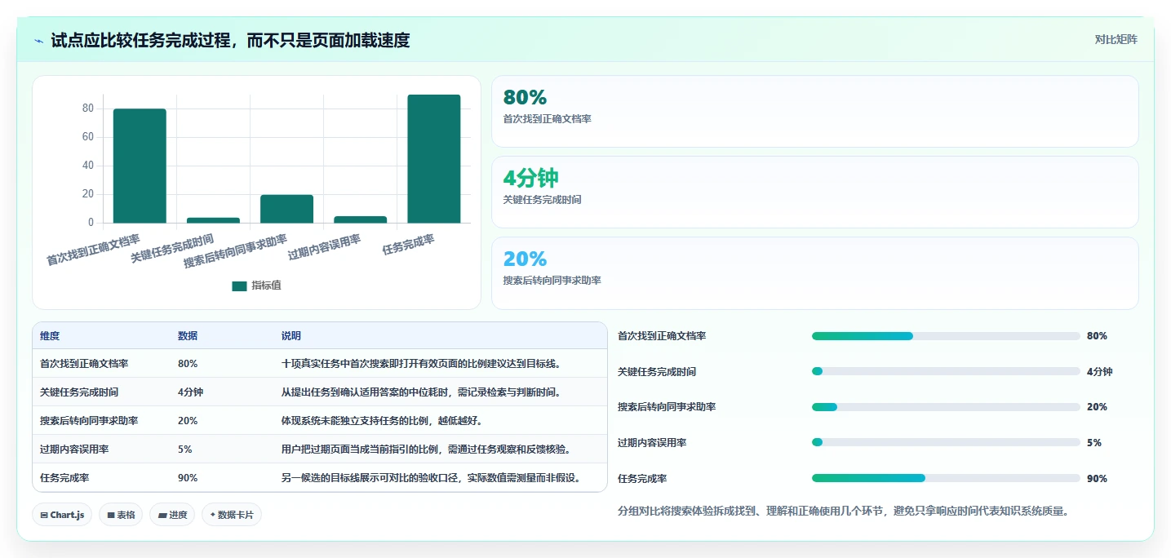Select the 任务完成率 table row name
This screenshot has width=1171, height=558.
[64, 478]
